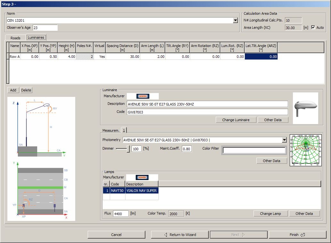
Task: Click Row A Lat.Tilt.Angle cell
Action: pos(261,57)
